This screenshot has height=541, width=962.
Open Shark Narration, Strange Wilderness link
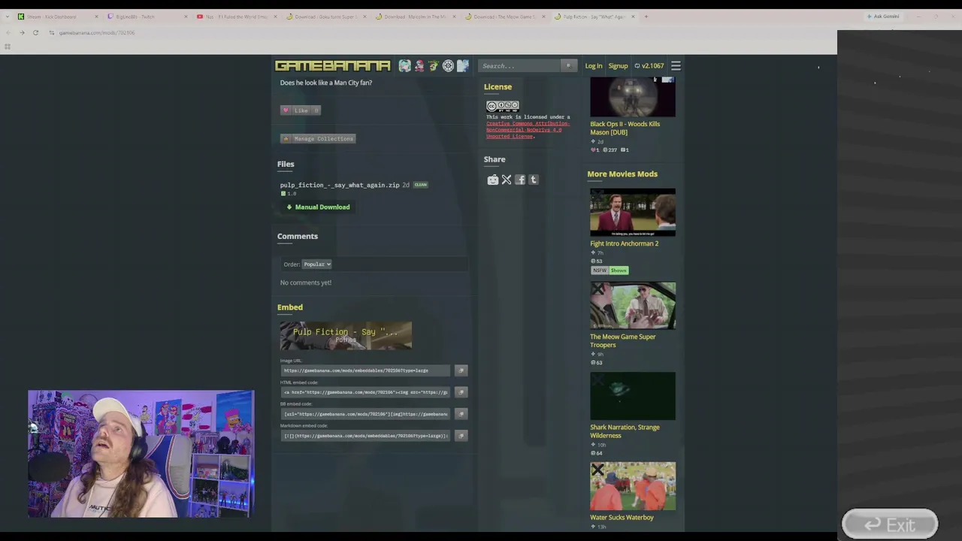coord(625,431)
